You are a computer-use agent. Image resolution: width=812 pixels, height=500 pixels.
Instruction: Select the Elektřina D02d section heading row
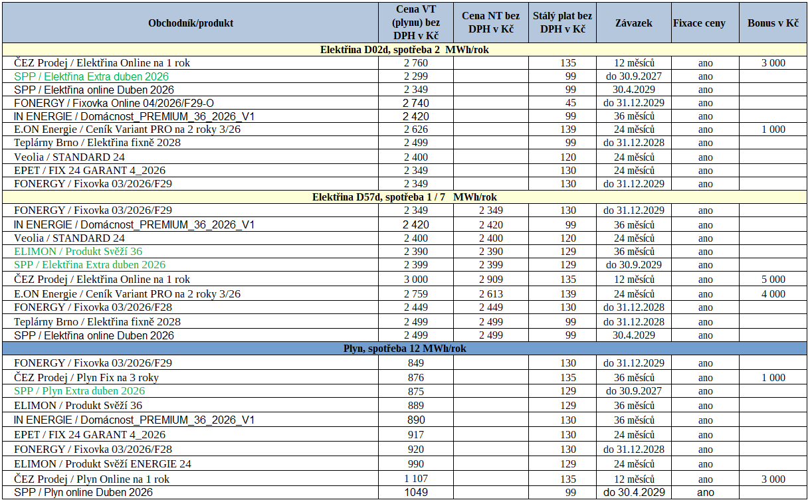click(x=405, y=49)
